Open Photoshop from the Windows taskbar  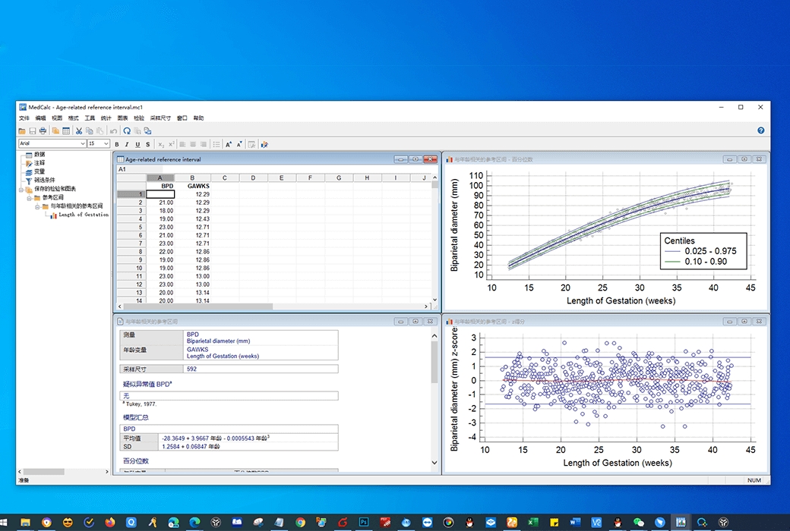[365, 522]
